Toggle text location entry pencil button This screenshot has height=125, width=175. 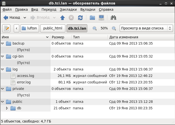[x=6, y=28]
